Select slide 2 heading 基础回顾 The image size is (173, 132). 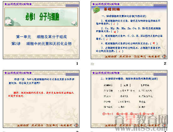pyautogui.click(x=112, y=9)
